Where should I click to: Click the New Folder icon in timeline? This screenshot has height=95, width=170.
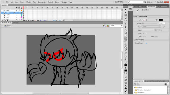tap(5, 20)
